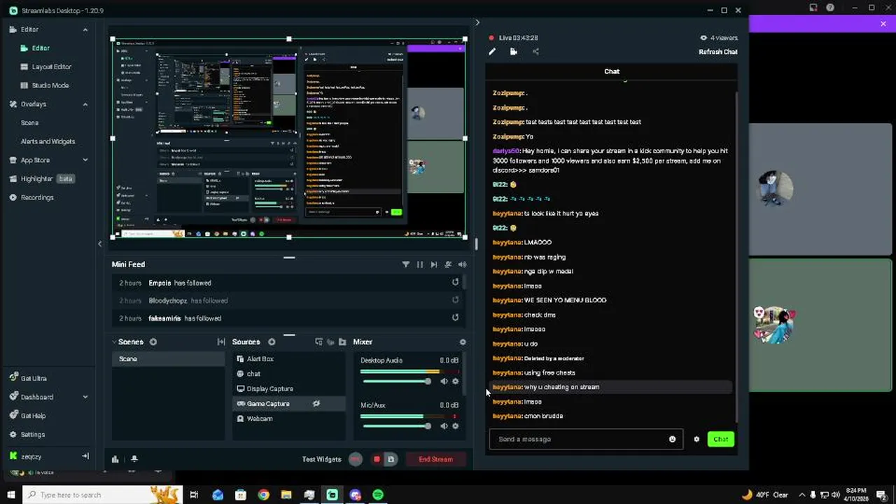Pause the Mini Feed alert queue
Viewport: 896px width, 504px height.
tap(420, 265)
